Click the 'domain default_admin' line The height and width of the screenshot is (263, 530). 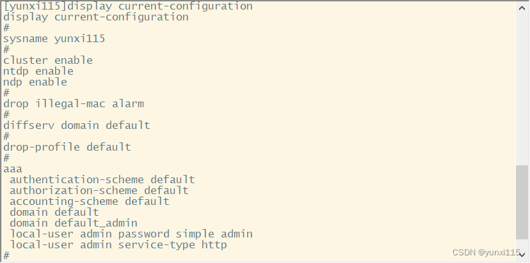pos(74,223)
